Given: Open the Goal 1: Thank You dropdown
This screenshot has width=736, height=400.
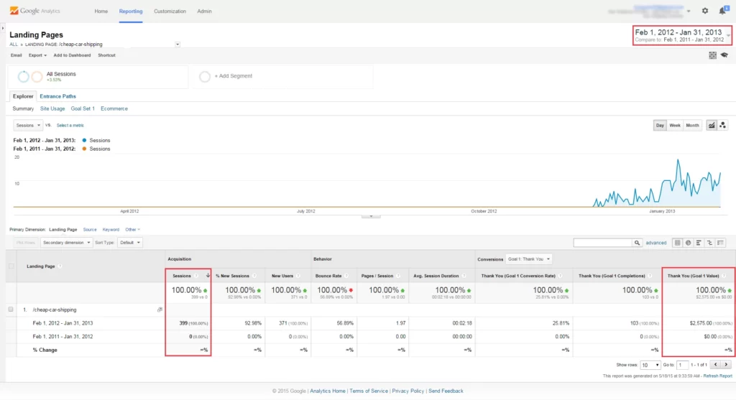Looking at the screenshot, I should [x=528, y=259].
